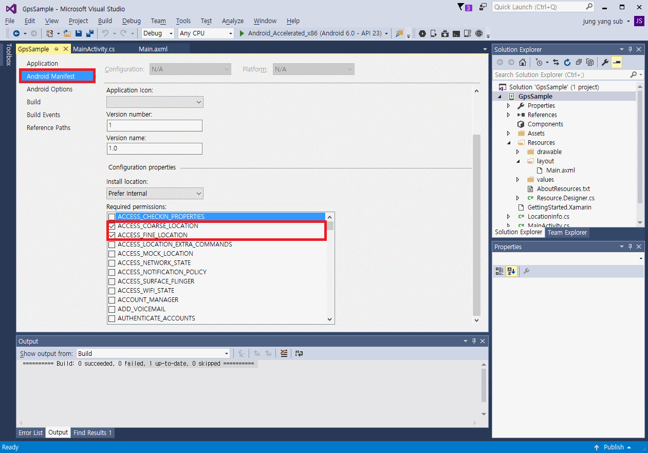Click the Save All toolbar icon
The height and width of the screenshot is (453, 648).
coord(90,33)
